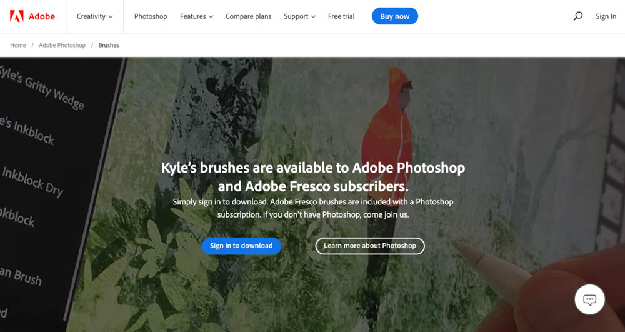The height and width of the screenshot is (332, 625).
Task: Click the Sign in to download button
Action: 241,246
